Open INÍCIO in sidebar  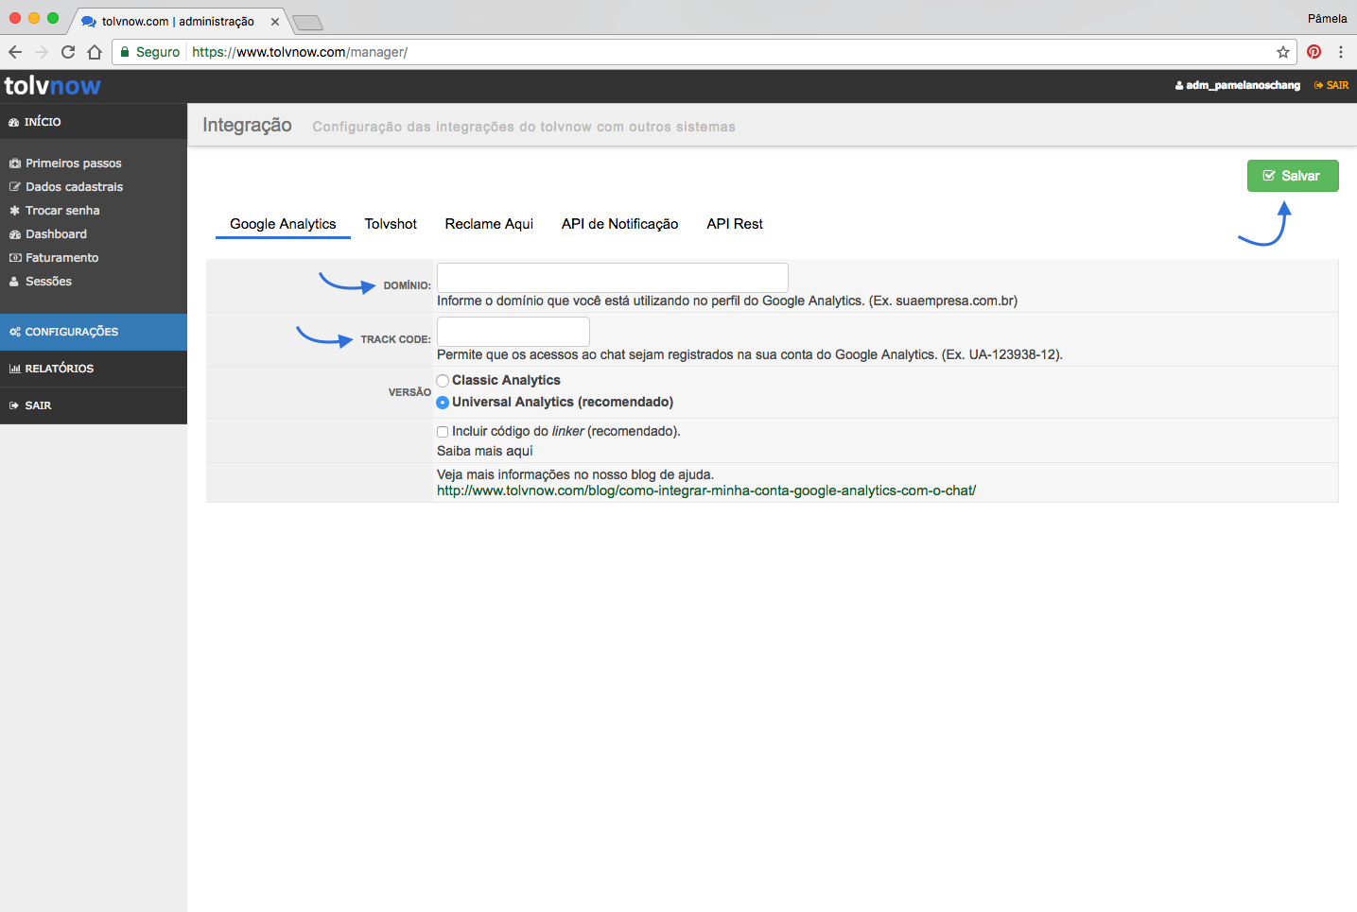94,122
